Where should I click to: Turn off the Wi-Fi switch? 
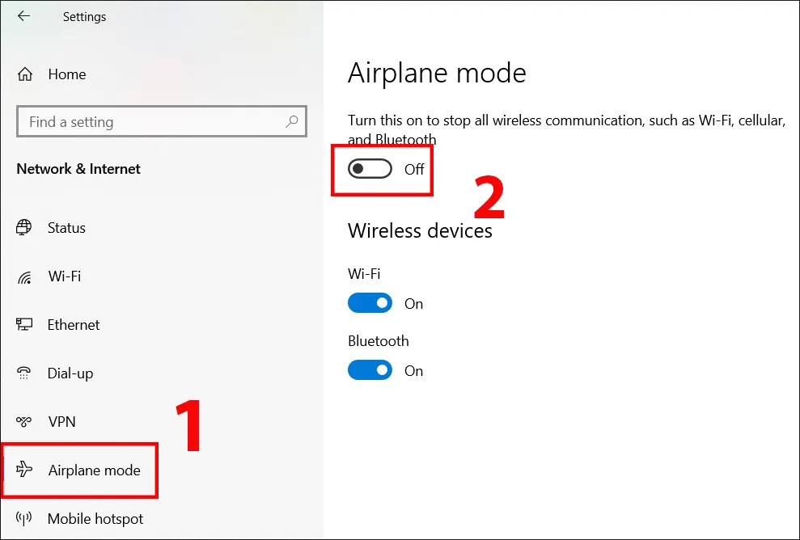coord(370,302)
